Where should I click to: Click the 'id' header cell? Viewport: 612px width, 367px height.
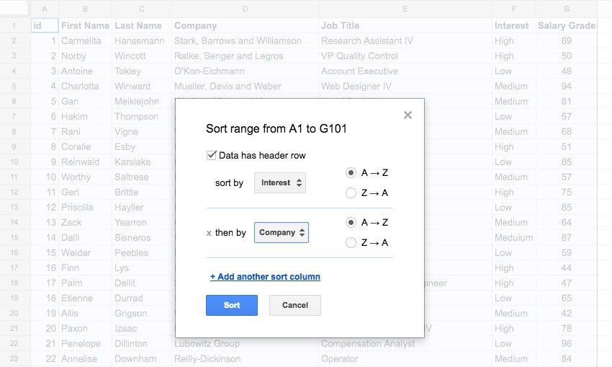(x=45, y=25)
